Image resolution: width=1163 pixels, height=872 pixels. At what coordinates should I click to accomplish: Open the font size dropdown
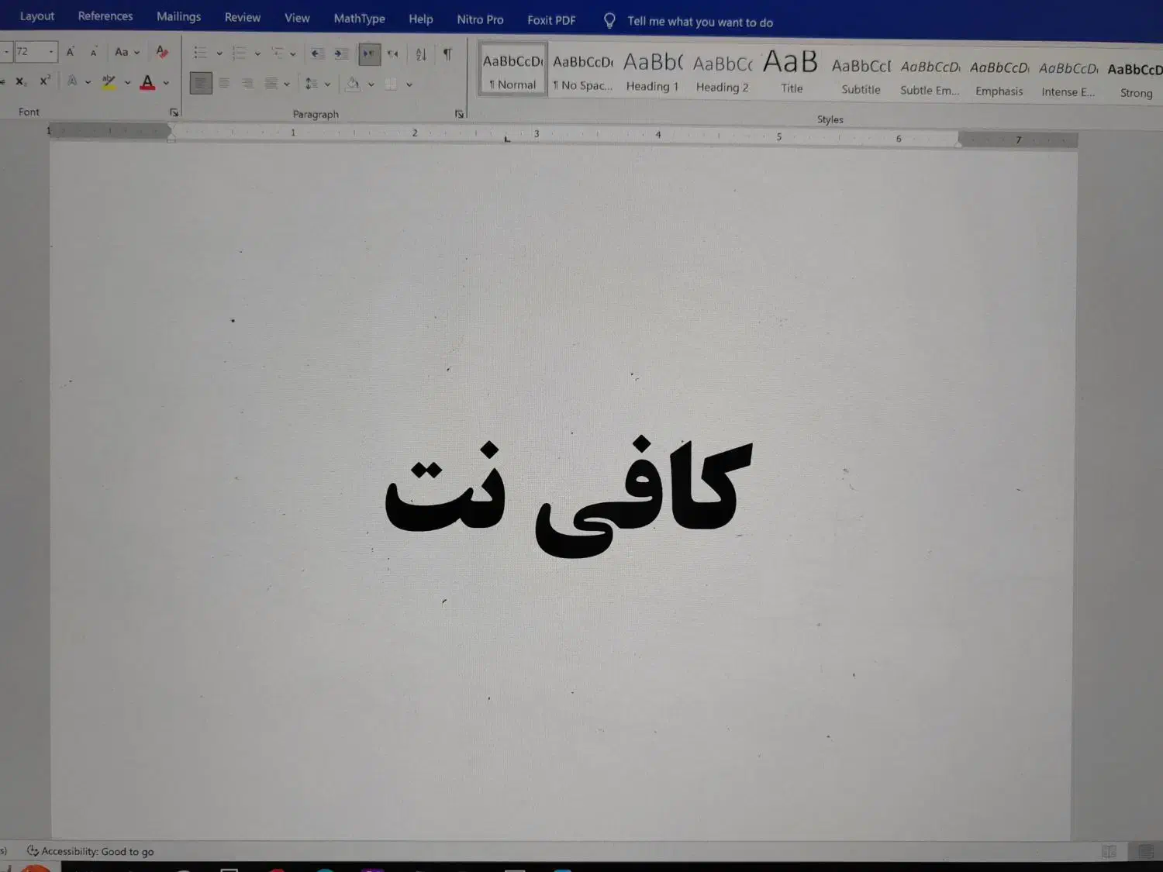(x=51, y=52)
